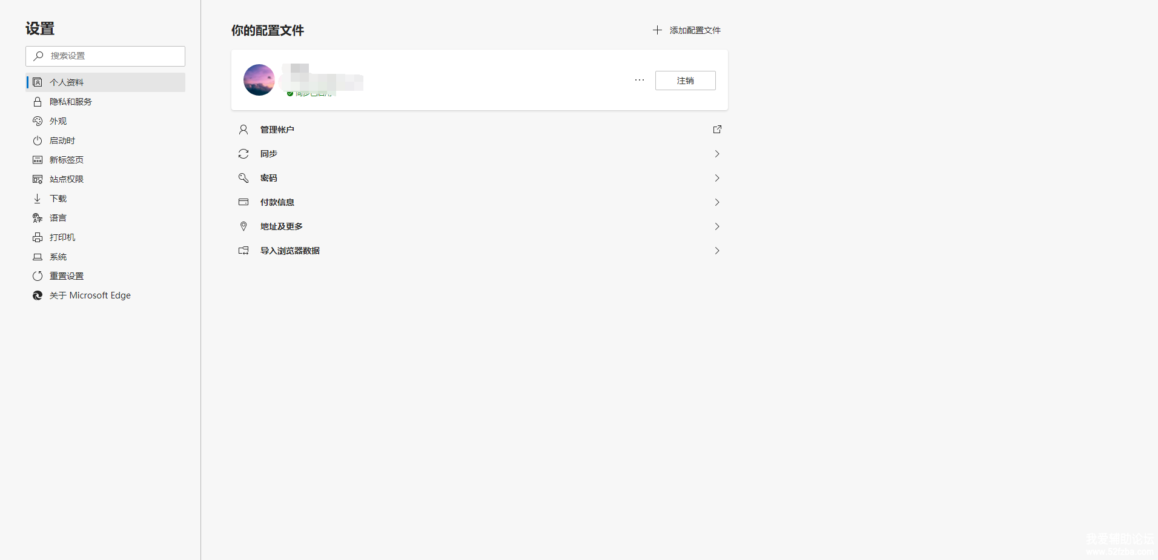Expand the 地址及更多 row chevron

click(717, 226)
